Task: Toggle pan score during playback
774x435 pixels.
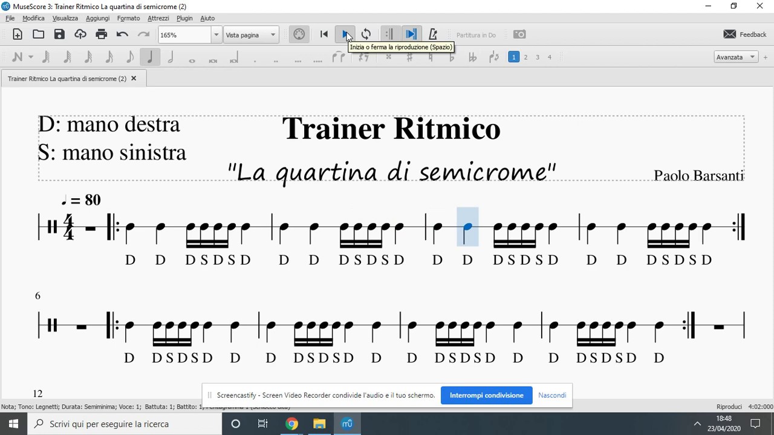Action: (411, 34)
